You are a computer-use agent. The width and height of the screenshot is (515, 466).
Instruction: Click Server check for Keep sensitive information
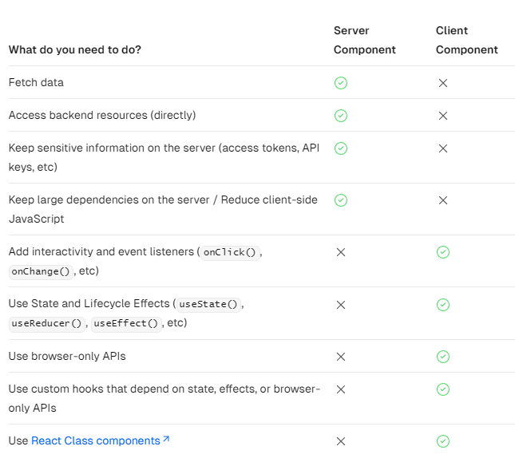[341, 148]
